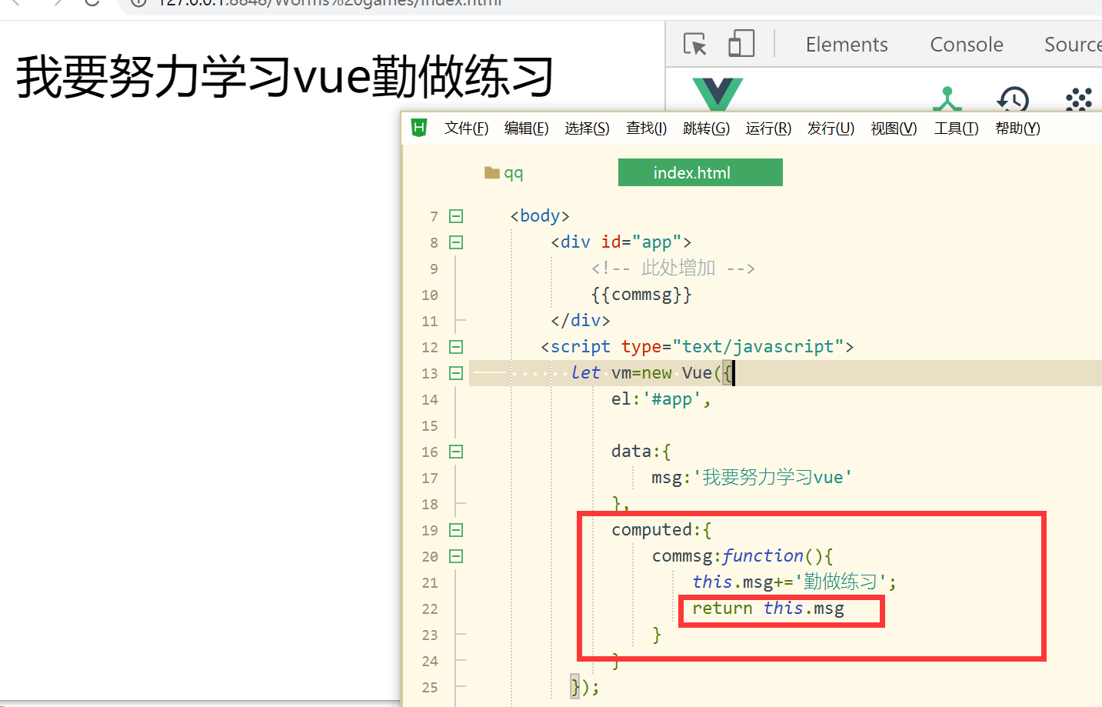Open the 跳转(G) menu
Screen dimensions: 1102x707
pos(707,128)
